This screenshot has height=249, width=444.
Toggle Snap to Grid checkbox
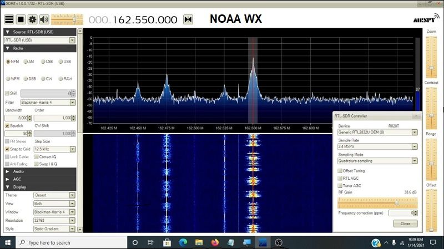click(x=7, y=149)
